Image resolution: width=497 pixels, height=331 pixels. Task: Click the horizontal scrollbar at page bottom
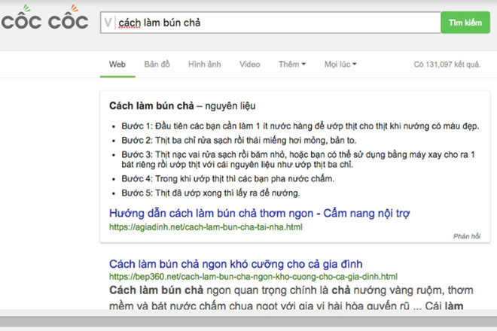[x=248, y=320]
